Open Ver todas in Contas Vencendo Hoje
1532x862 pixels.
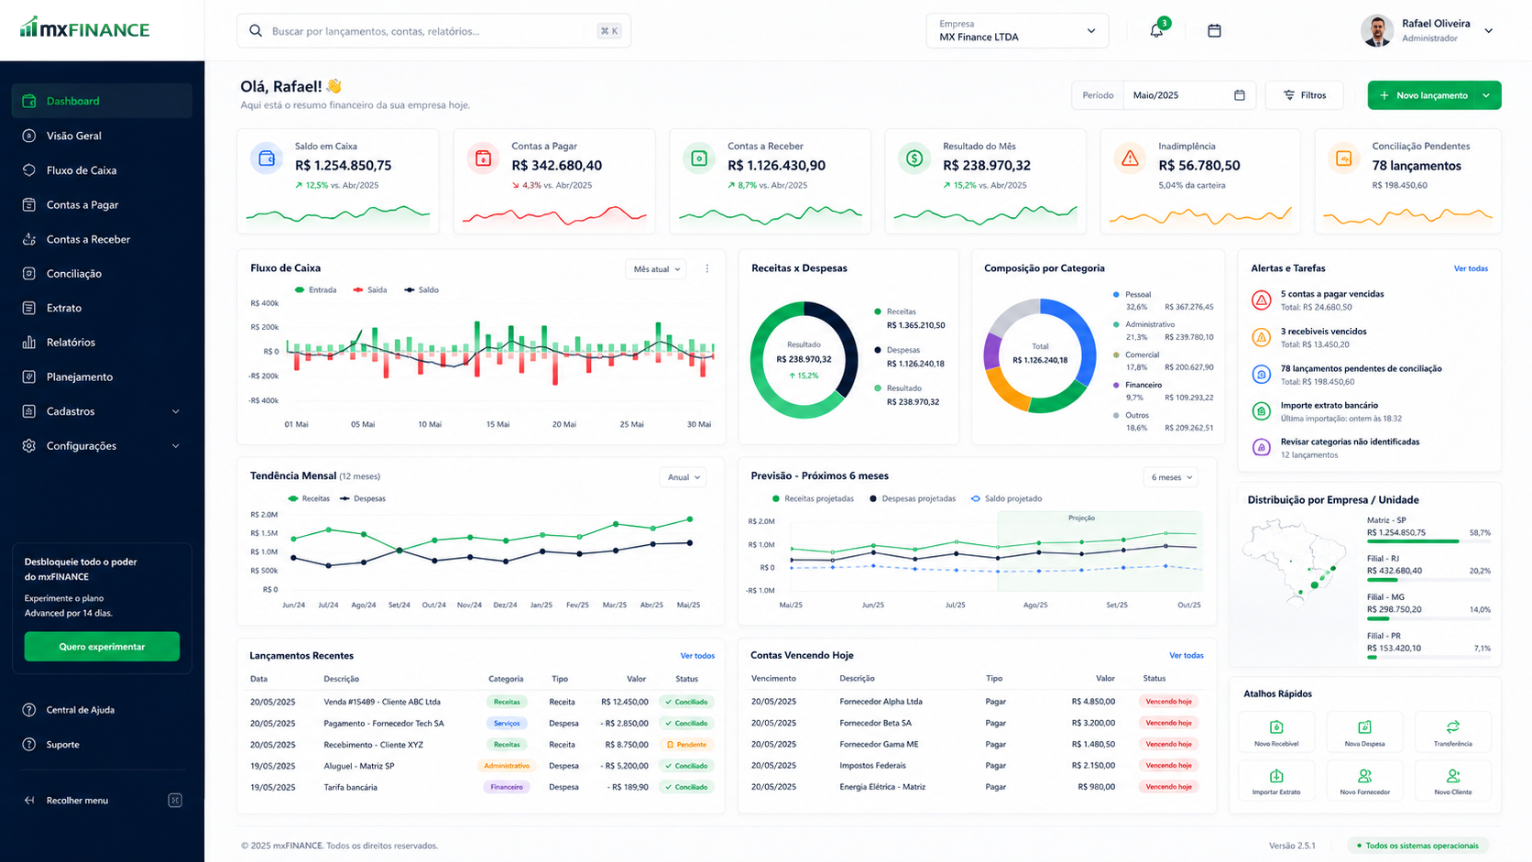click(x=1187, y=655)
